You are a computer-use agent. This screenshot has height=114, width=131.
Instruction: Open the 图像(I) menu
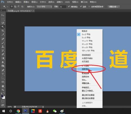click(x=26, y=2)
